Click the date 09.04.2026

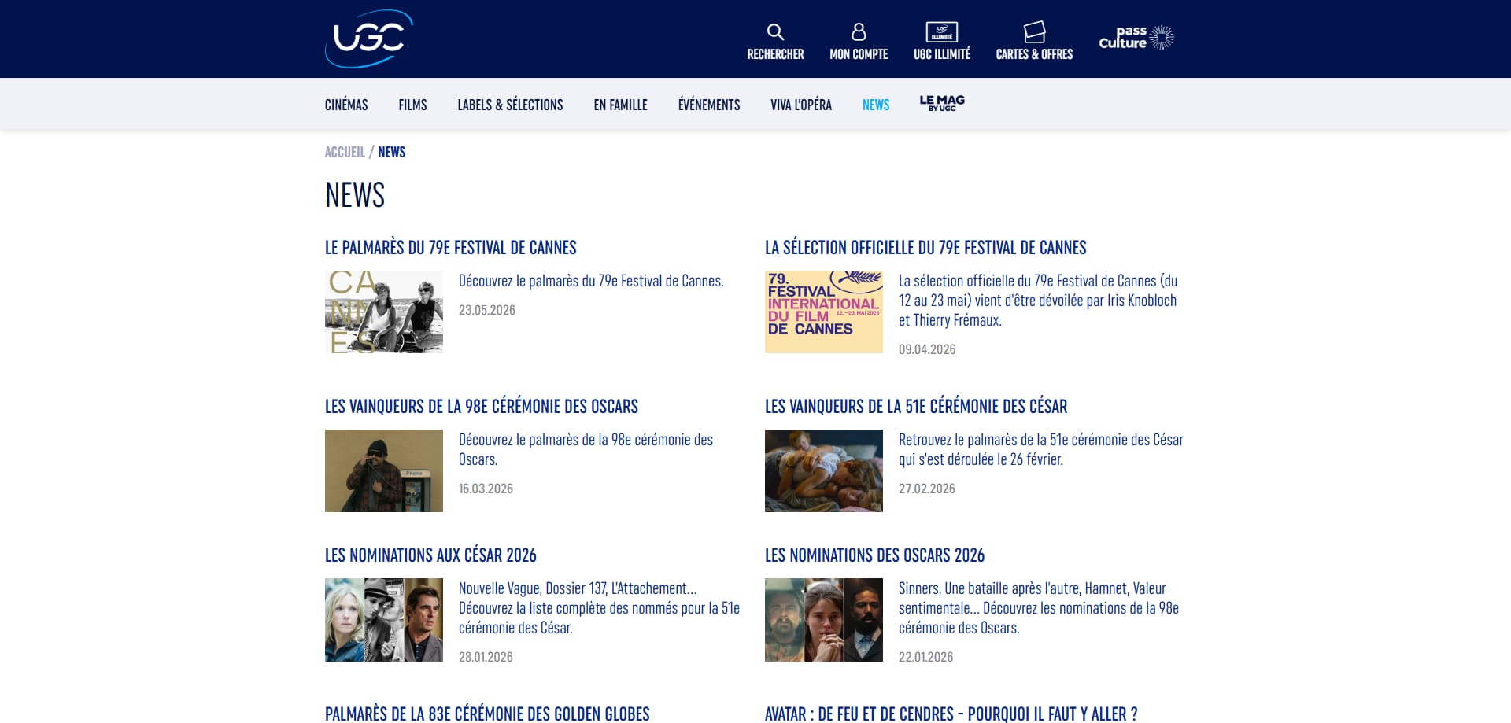(927, 349)
